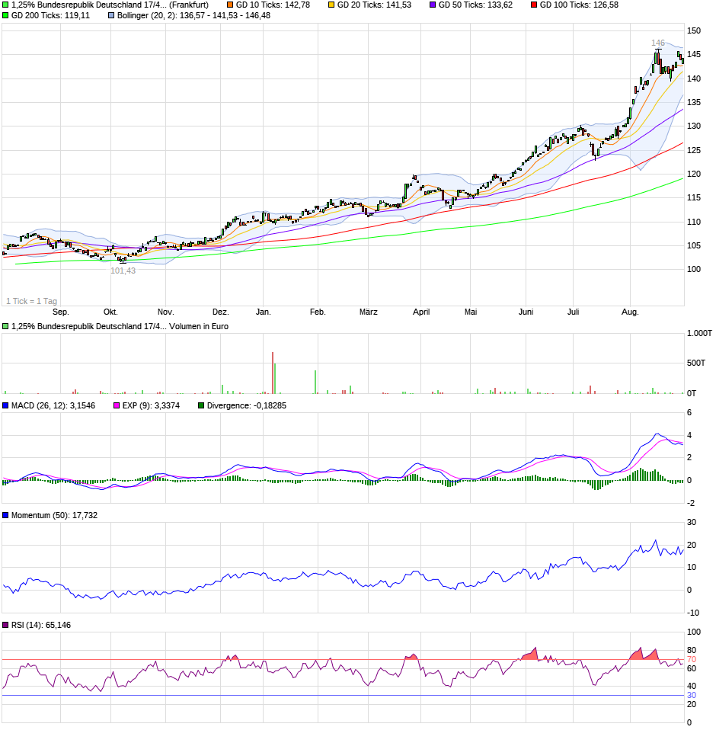Screen dimensions: 716x730
Task: Click the tall green volume bar near Feb.
Action: 315,382
